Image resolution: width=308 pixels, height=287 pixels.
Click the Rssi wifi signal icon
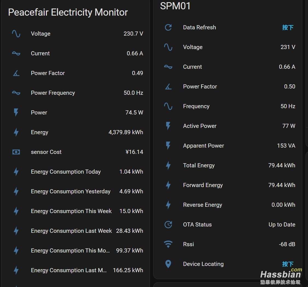point(168,244)
